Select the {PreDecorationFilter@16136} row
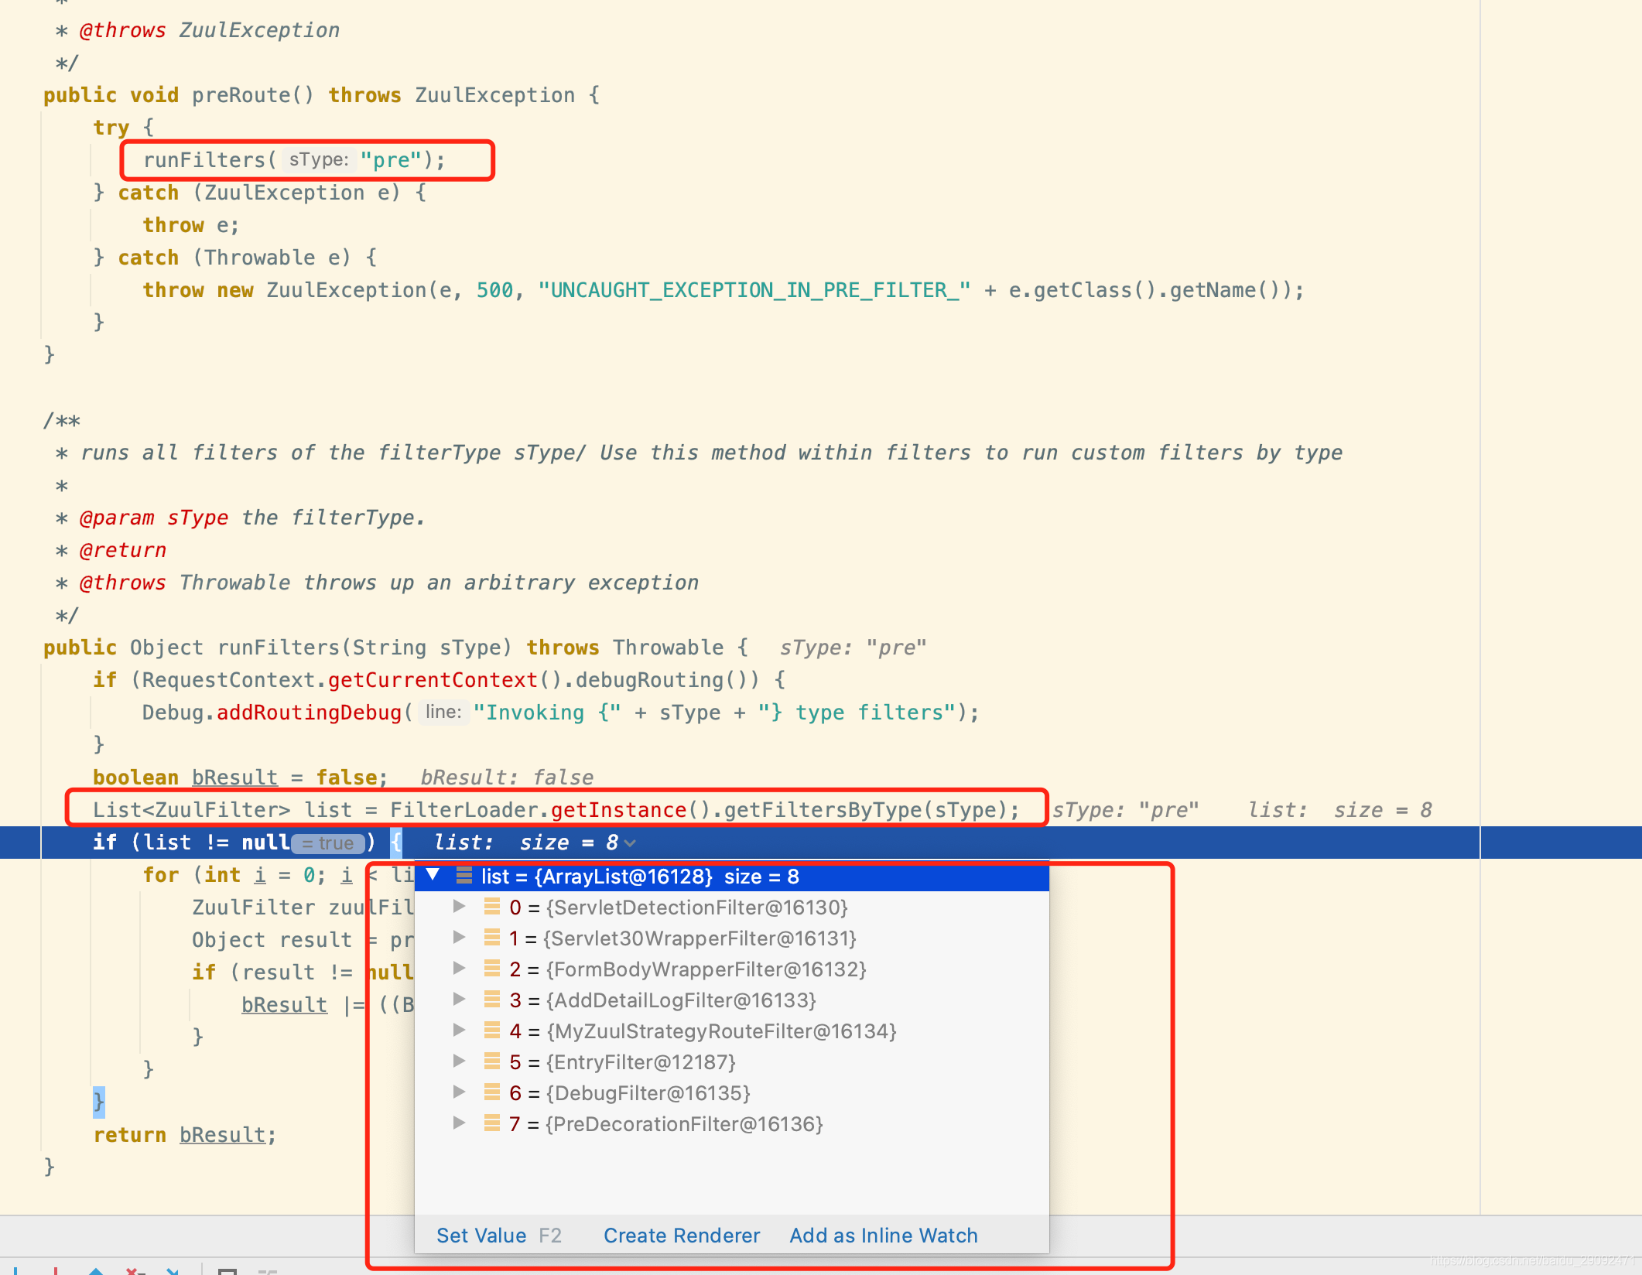Viewport: 1642px width, 1275px height. pos(732,1123)
